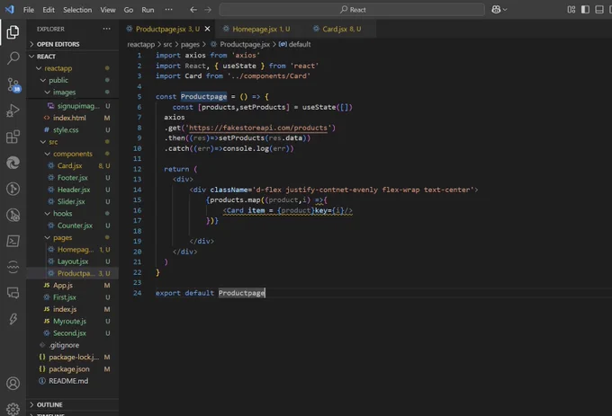Open the Copilot icon next to search bar
Viewport: 612px width, 416px height.
click(x=499, y=10)
